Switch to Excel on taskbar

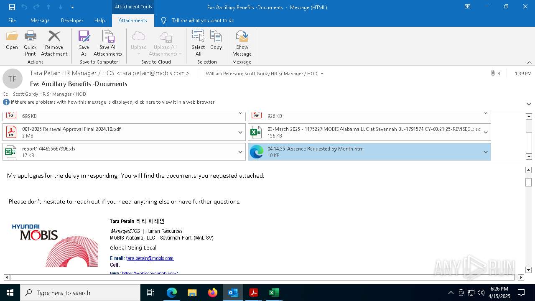(274, 293)
